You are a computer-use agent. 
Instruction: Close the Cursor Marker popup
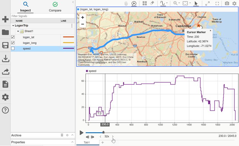point(210,30)
